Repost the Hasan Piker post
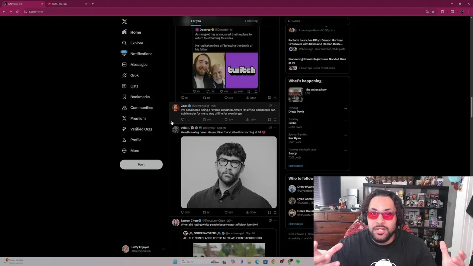Viewport: 473px width, 266px height. pyautogui.click(x=206, y=212)
